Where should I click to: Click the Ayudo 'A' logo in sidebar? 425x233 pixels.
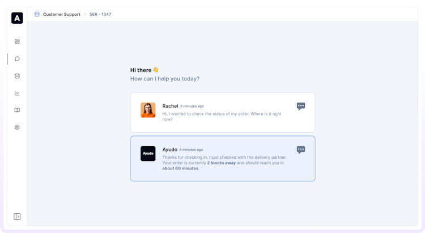(x=17, y=18)
